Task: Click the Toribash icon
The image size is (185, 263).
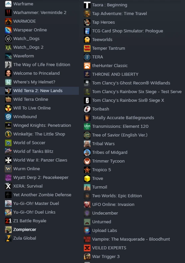Action: coord(87,109)
